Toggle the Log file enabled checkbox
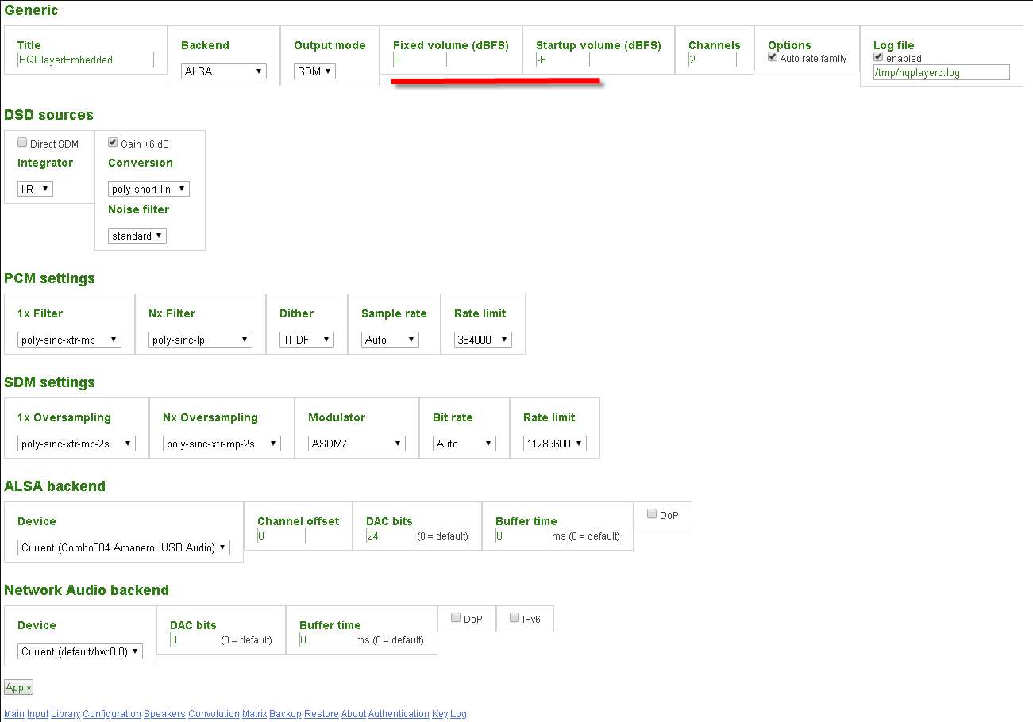Screen dimensions: 1033x722 [878, 57]
